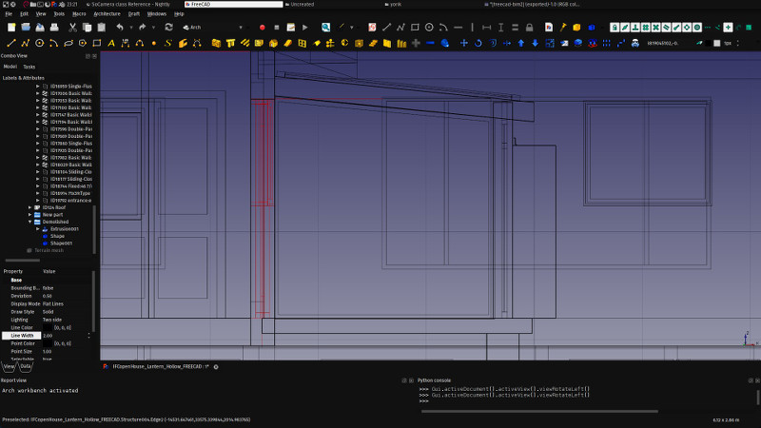Screen dimensions: 761x428
Task: Open the Architecture menu
Action: coord(107,14)
